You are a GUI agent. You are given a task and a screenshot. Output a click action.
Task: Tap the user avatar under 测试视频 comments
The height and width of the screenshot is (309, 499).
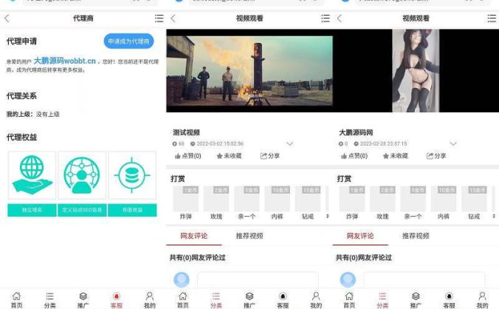tap(182, 279)
